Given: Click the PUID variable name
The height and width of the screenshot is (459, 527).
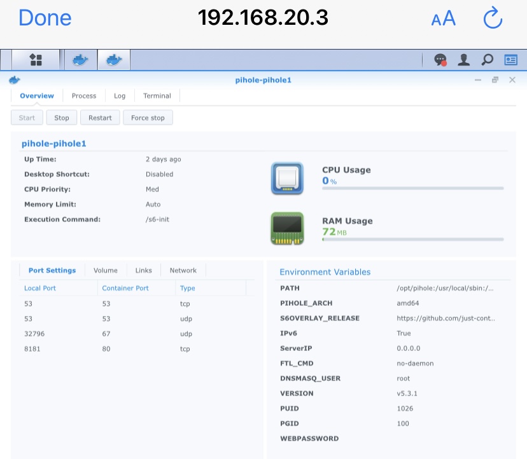Looking at the screenshot, I should pyautogui.click(x=290, y=409).
